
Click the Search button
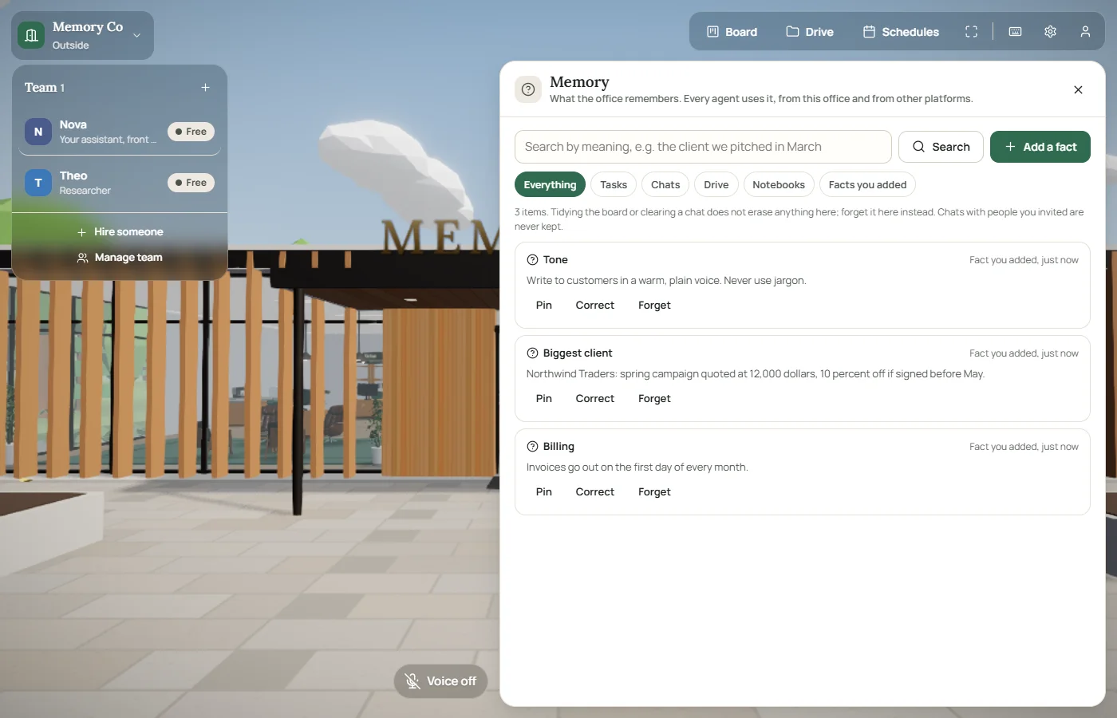(x=941, y=147)
